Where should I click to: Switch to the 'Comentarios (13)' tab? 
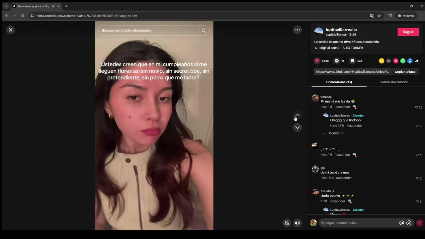click(x=339, y=82)
